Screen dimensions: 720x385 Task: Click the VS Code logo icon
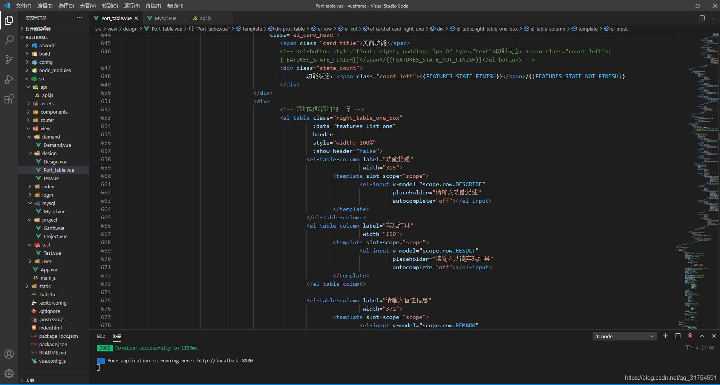pyautogui.click(x=7, y=6)
